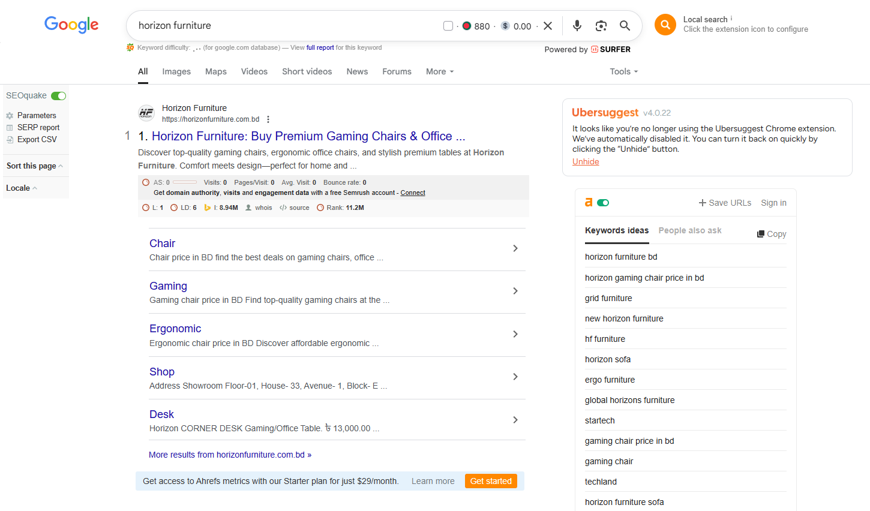Screen dimensions: 870x511
Task: Click More results from horizonfurniture.com.bd
Action: click(x=230, y=455)
